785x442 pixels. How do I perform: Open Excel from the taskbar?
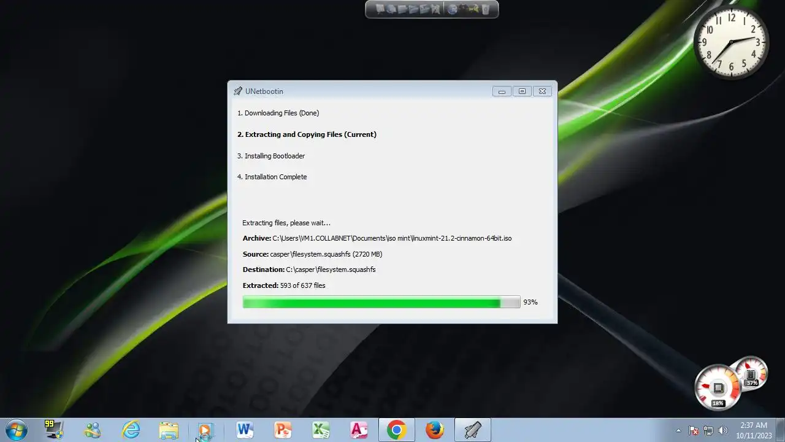coord(321,430)
